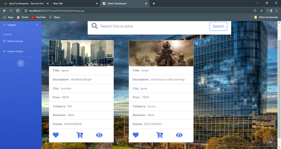Click the page scrollbar thumb
This screenshot has height=149, width=281.
(279, 89)
